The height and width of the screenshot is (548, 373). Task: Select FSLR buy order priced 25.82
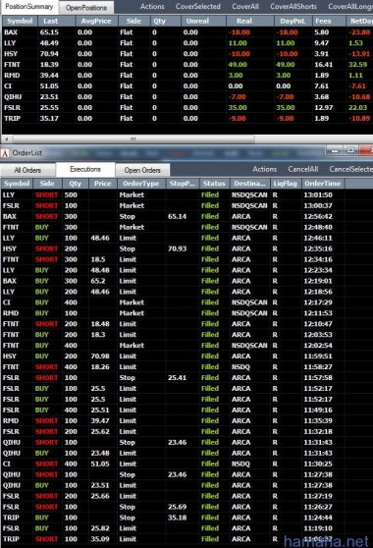(x=186, y=528)
